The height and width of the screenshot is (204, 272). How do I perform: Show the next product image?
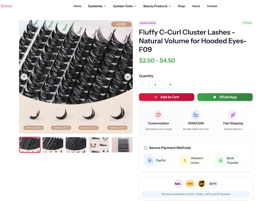128,77
